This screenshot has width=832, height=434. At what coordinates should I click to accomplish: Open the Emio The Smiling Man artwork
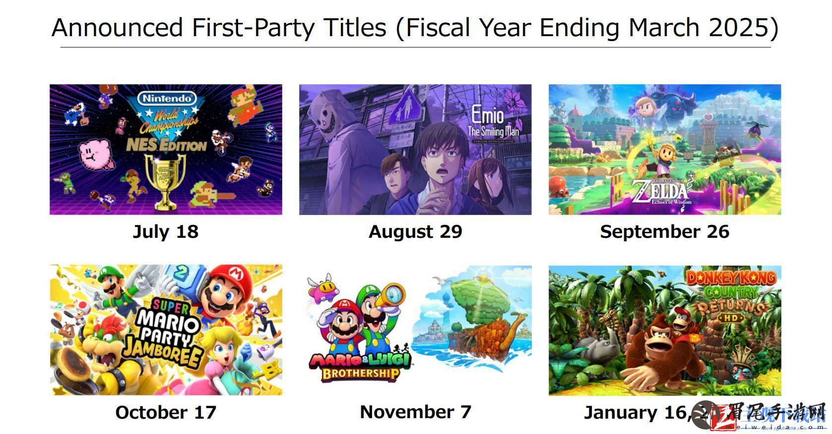point(415,150)
